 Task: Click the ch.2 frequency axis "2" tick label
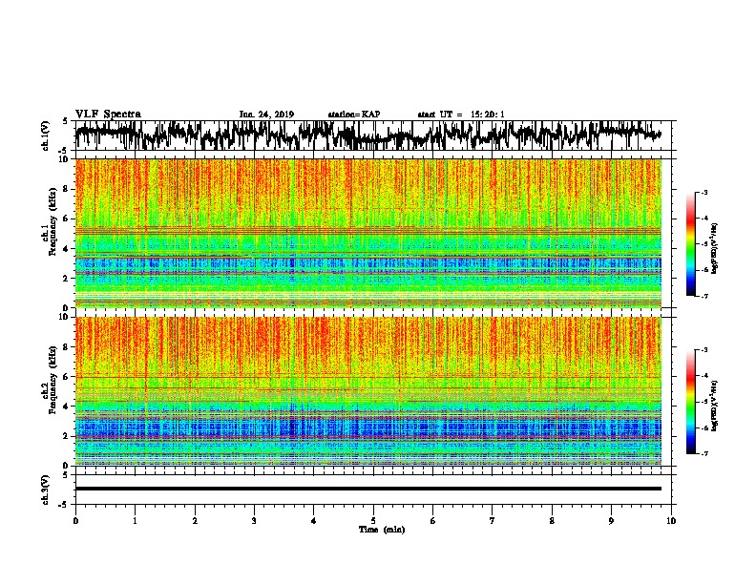coord(67,436)
